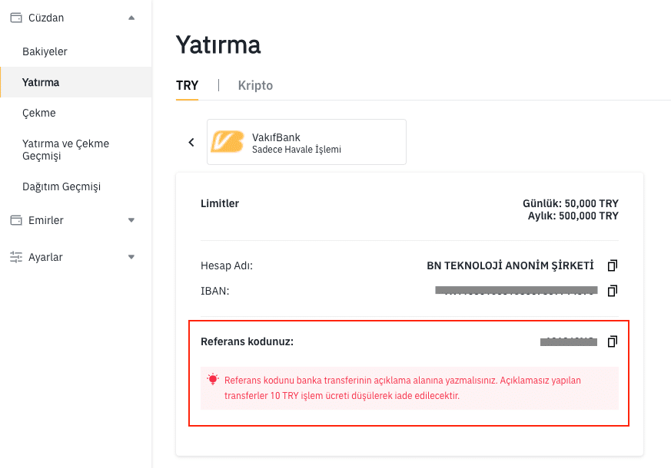This screenshot has width=671, height=468.
Task: Select the TRY tab
Action: [x=187, y=85]
